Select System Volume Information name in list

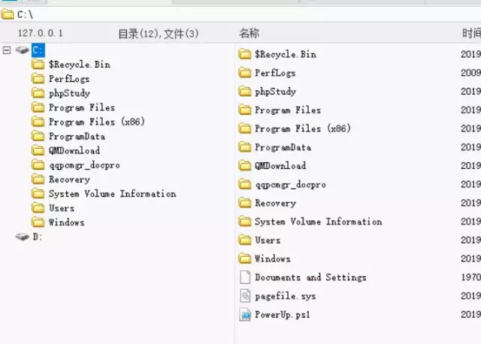tap(319, 222)
